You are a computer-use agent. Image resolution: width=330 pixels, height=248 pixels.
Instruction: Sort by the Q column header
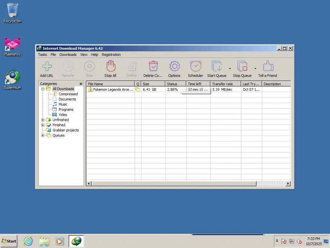point(138,84)
